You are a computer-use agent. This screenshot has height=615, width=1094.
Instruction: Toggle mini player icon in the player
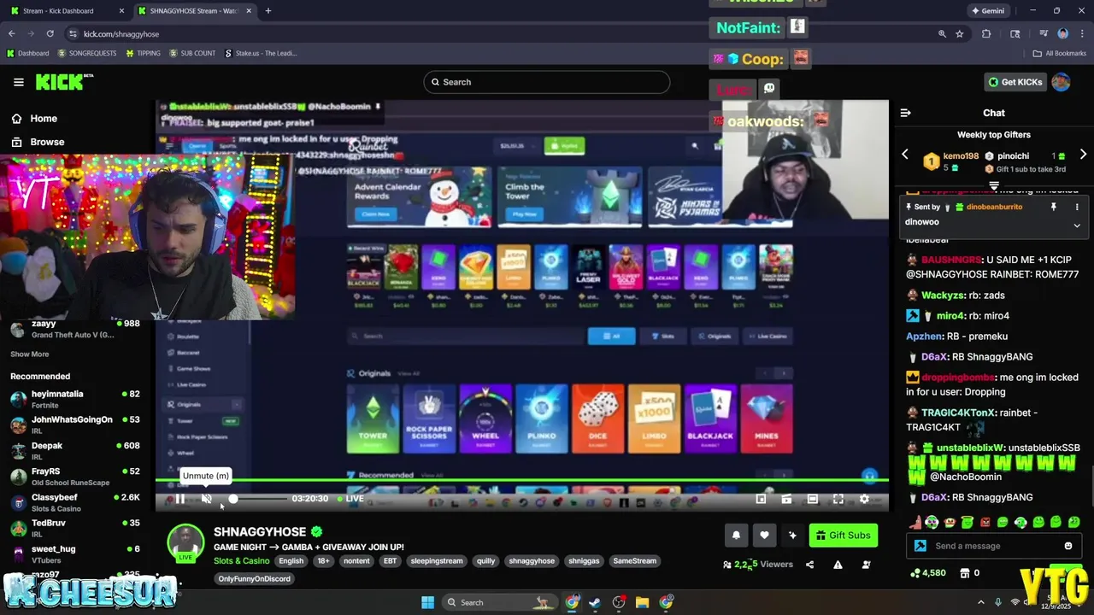(x=761, y=499)
